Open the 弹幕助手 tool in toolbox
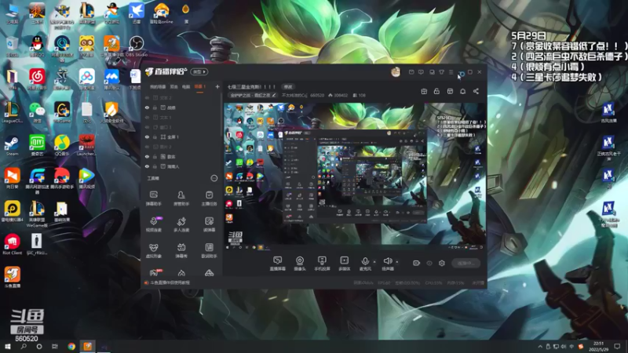The height and width of the screenshot is (353, 628). 153,198
